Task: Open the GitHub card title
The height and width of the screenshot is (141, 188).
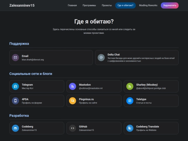Action: click(x=83, y=126)
